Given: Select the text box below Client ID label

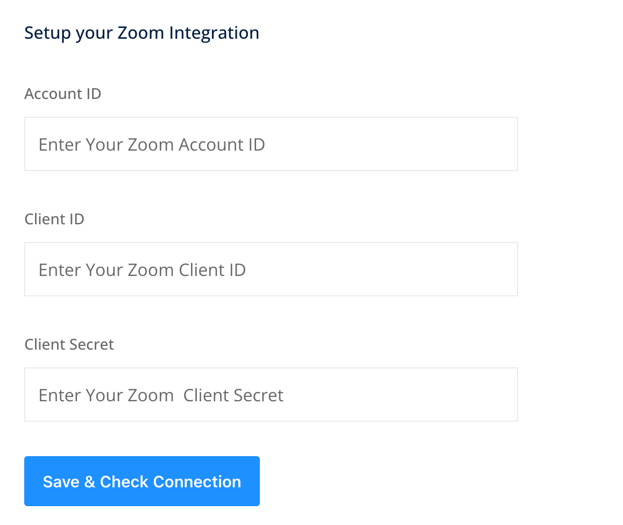Looking at the screenshot, I should coord(271,269).
